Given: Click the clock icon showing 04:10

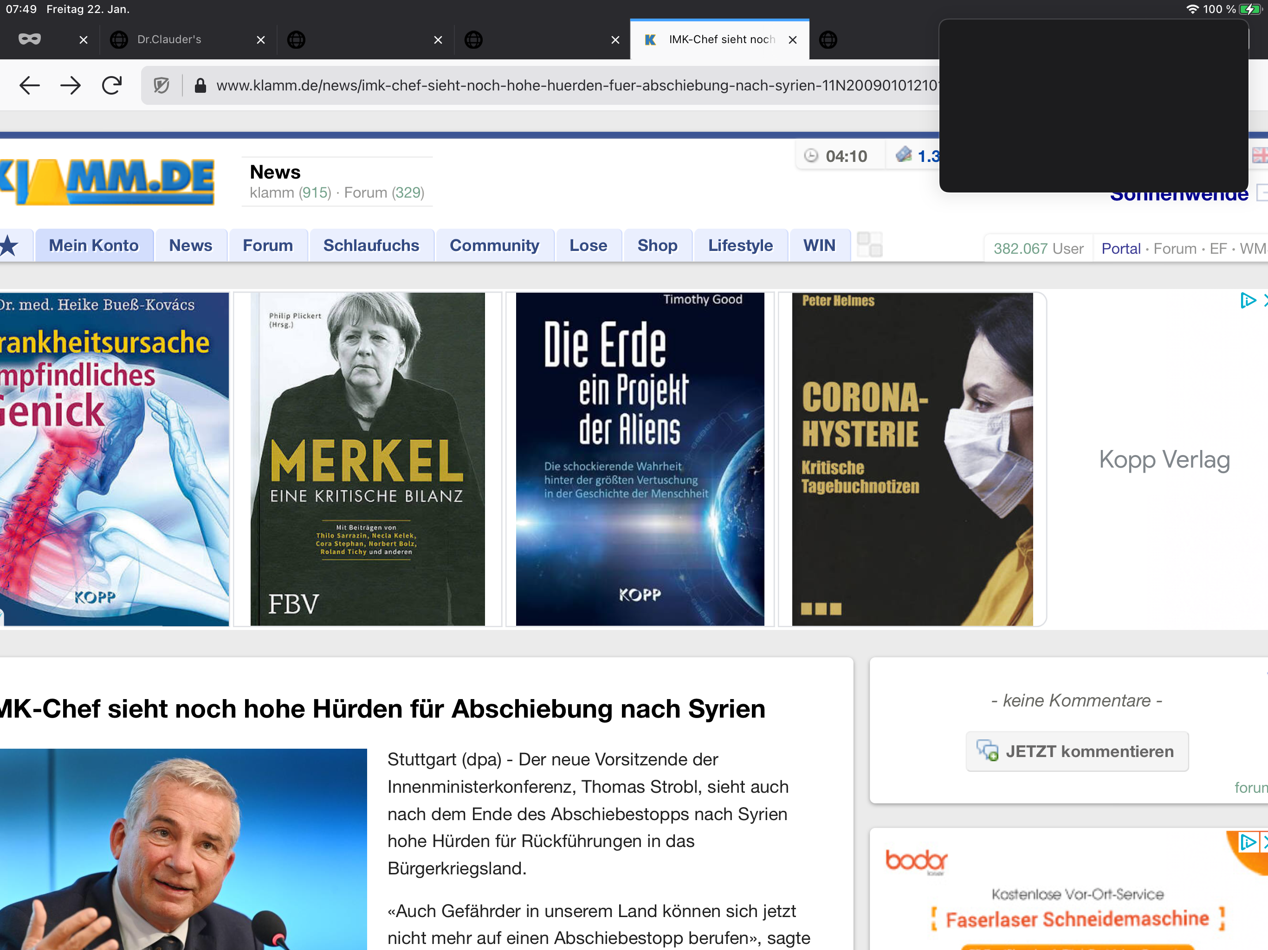Looking at the screenshot, I should pos(810,156).
